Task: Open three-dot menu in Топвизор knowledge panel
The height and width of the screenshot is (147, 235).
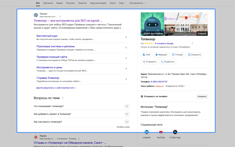Action: tap(192, 43)
